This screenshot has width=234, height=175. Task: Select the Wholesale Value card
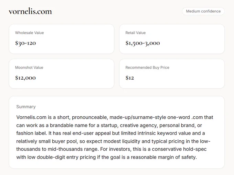pyautogui.click(x=62, y=39)
